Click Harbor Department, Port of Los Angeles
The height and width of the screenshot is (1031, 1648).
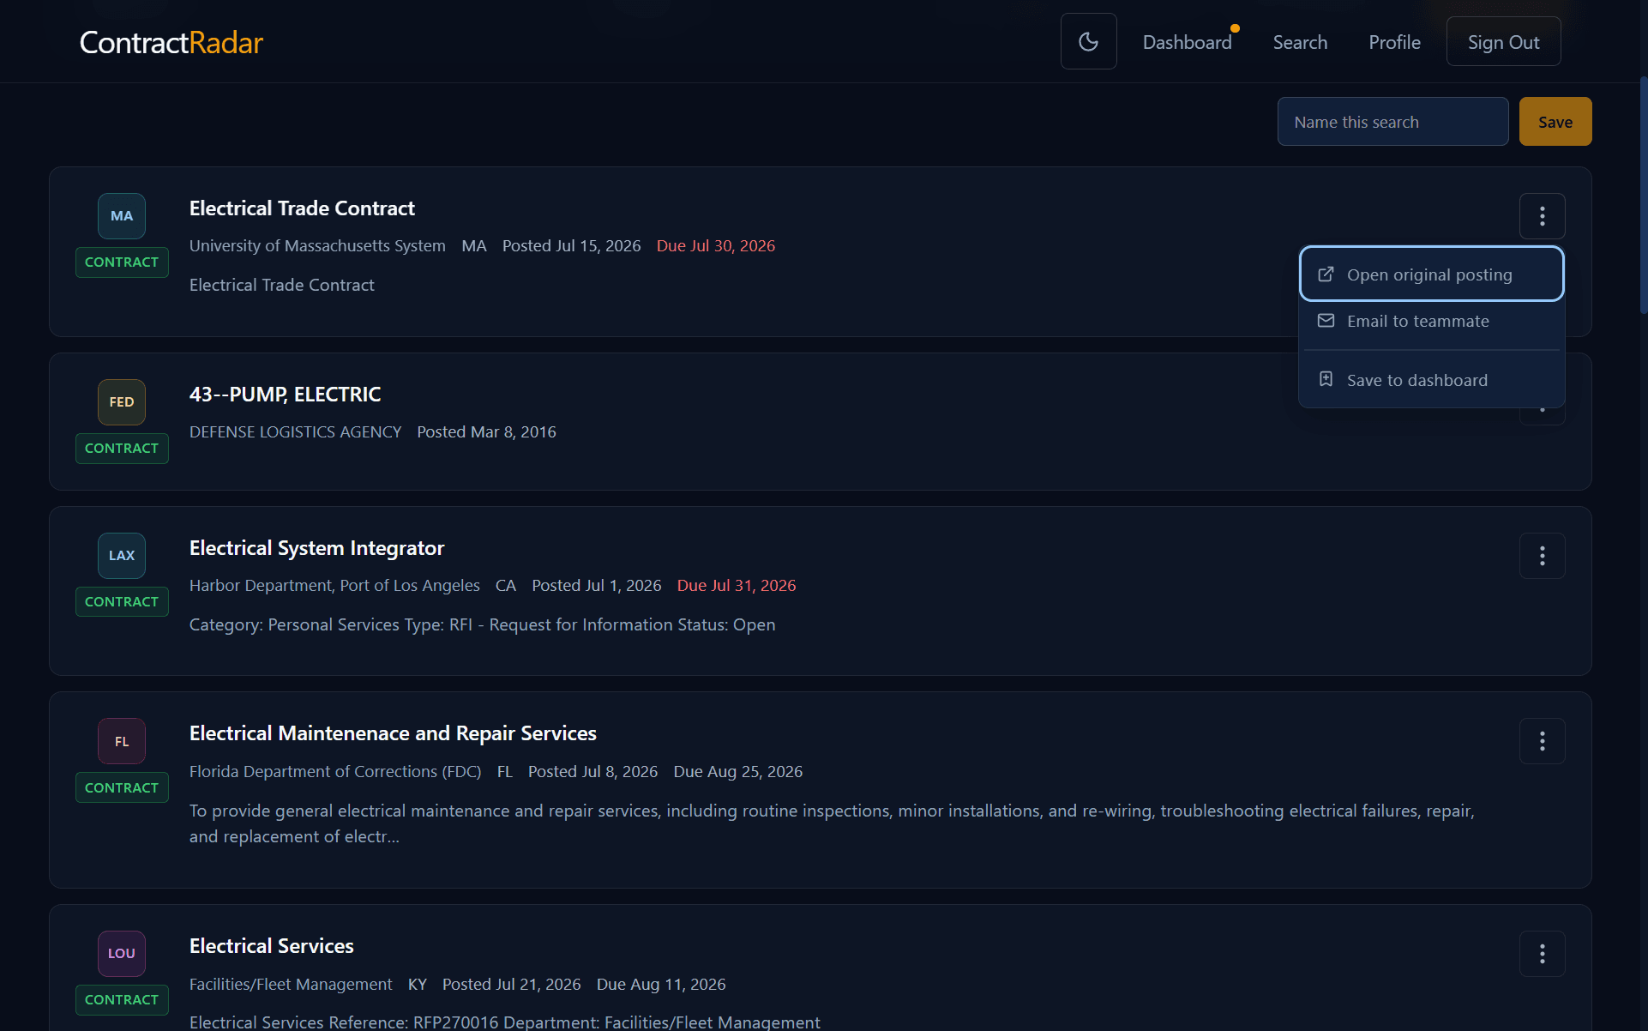tap(334, 586)
